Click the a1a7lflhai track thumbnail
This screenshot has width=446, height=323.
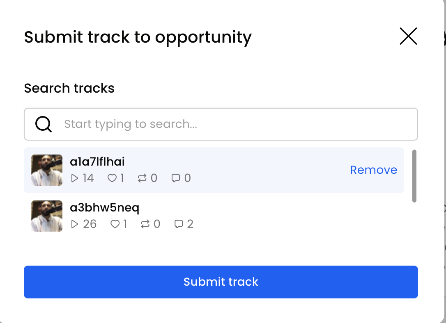click(47, 170)
